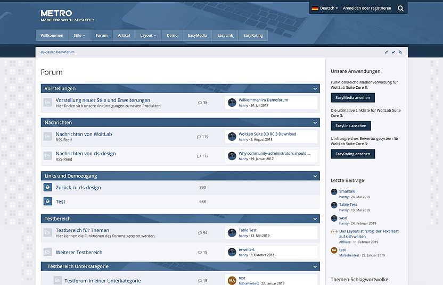Click avatar beside Smalltalk in sidebar

point(334,192)
